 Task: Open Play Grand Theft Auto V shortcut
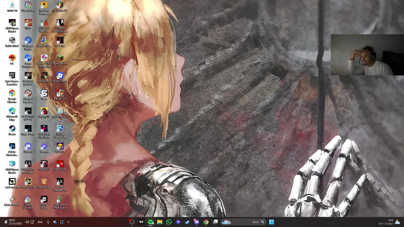point(60,202)
